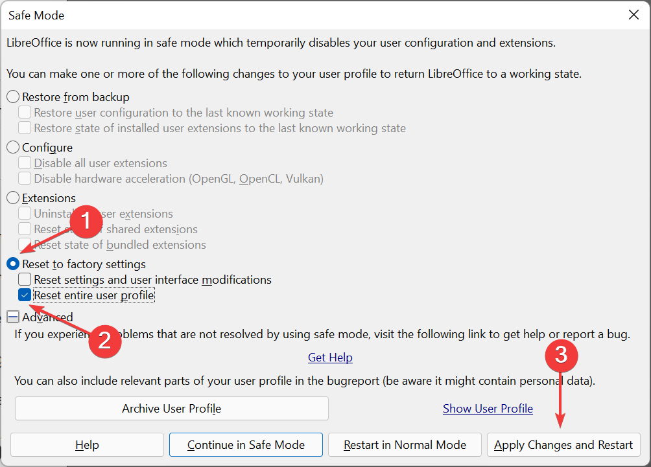Choose the Configure radio option
Screen dimensions: 651x467
(13, 148)
